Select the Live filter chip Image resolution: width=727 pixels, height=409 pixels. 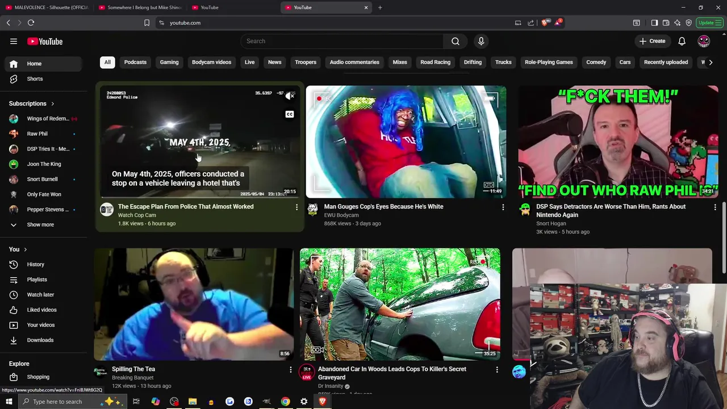click(249, 62)
